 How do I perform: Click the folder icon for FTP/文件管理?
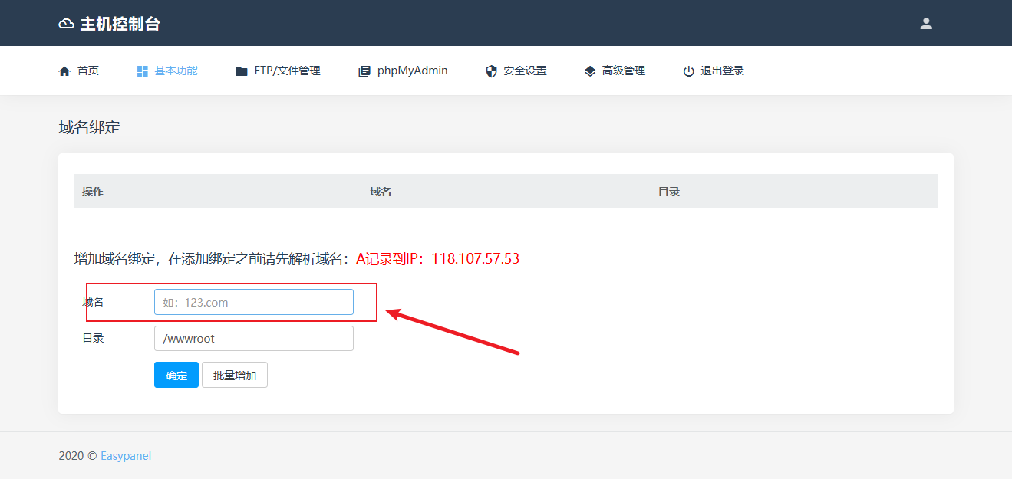coord(242,71)
